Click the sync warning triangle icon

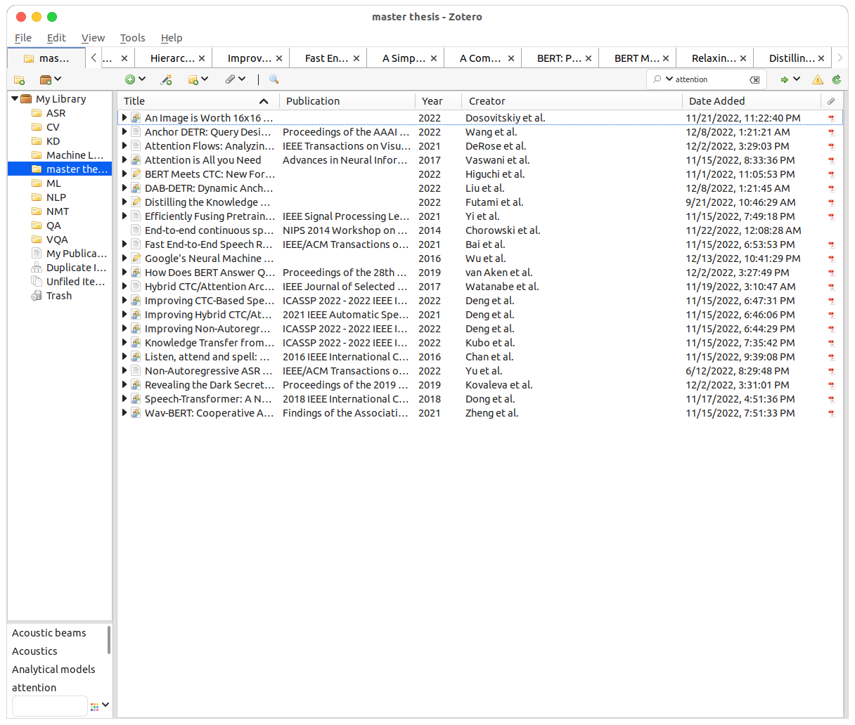(817, 80)
